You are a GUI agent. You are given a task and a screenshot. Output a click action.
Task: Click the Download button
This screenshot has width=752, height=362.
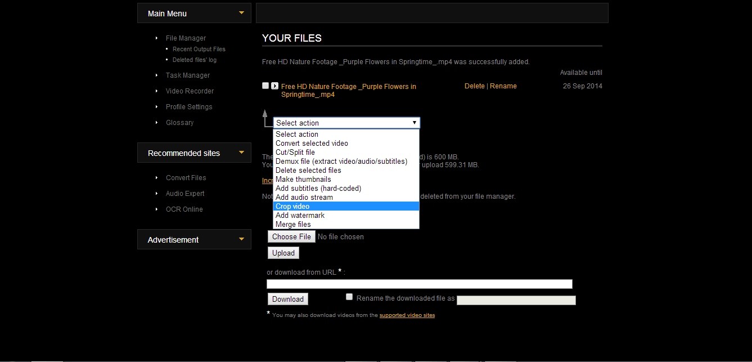click(x=288, y=300)
